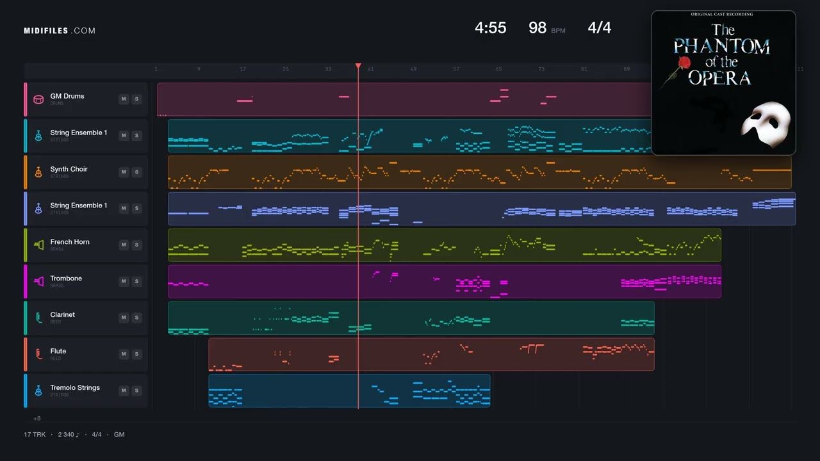Click the Trombone brass icon

click(38, 281)
